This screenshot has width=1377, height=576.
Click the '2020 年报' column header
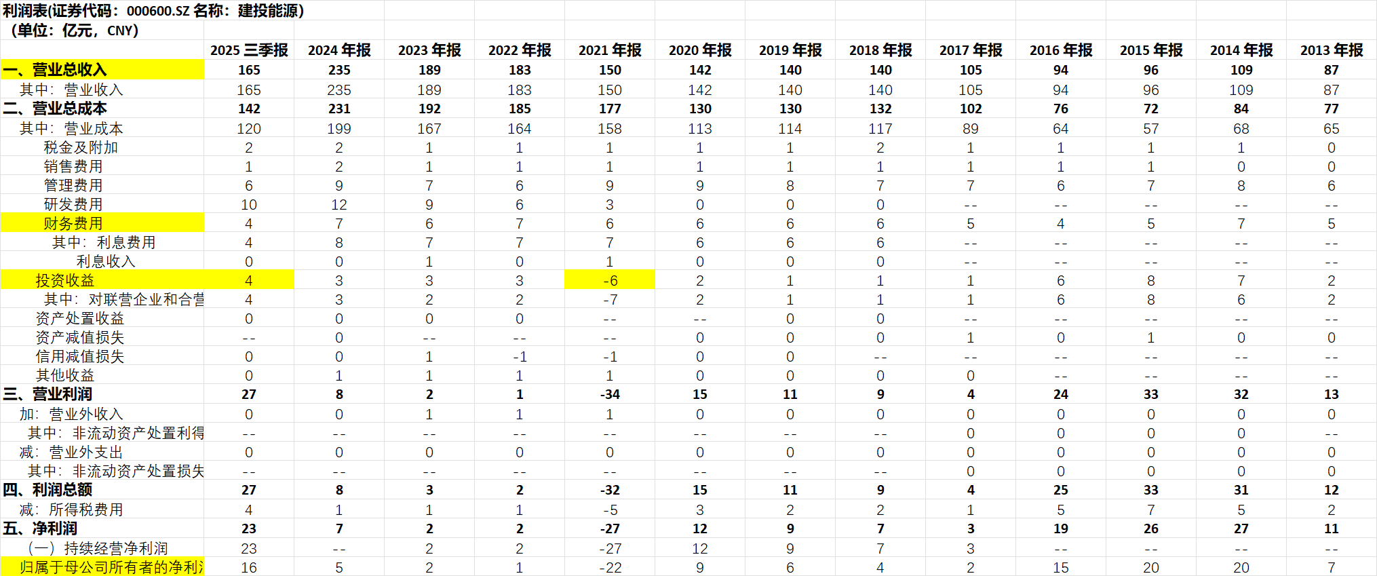[700, 50]
